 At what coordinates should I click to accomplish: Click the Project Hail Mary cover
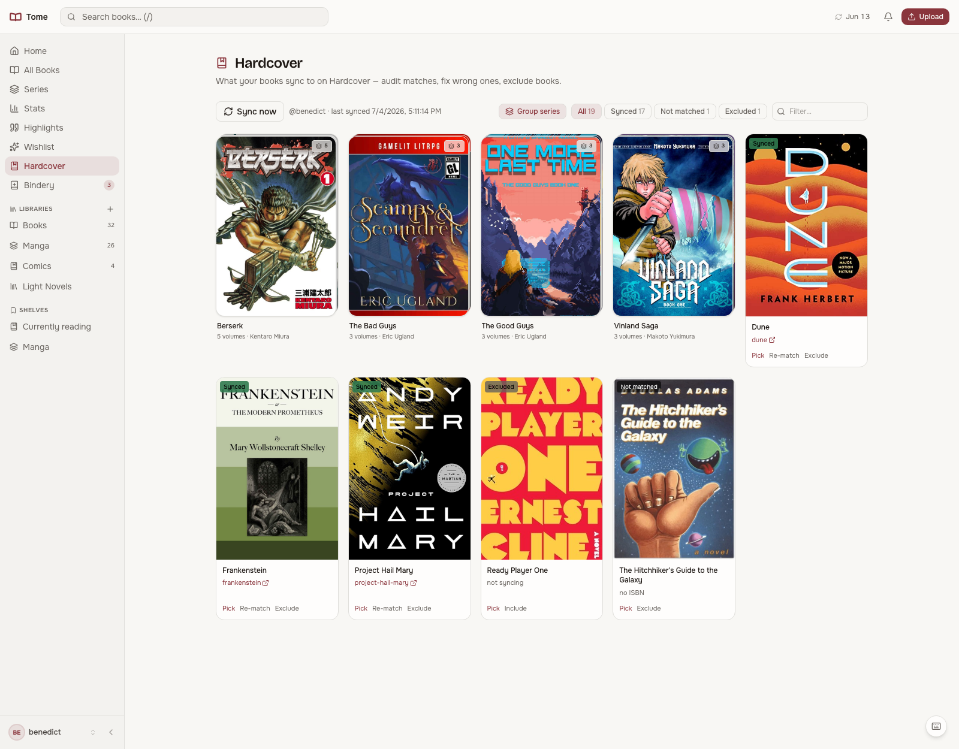[x=409, y=469]
